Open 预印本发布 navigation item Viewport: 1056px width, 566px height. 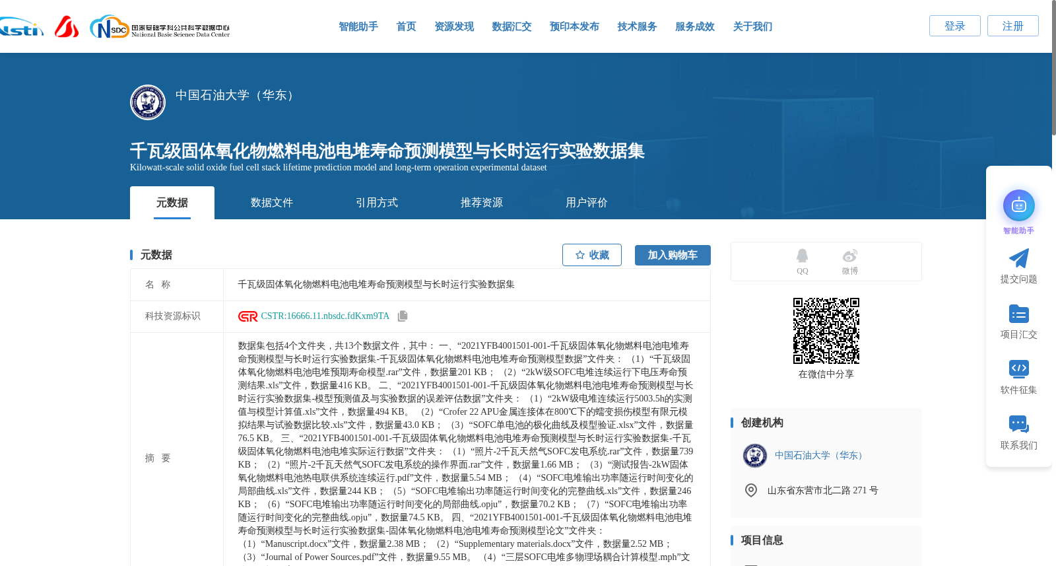point(574,26)
